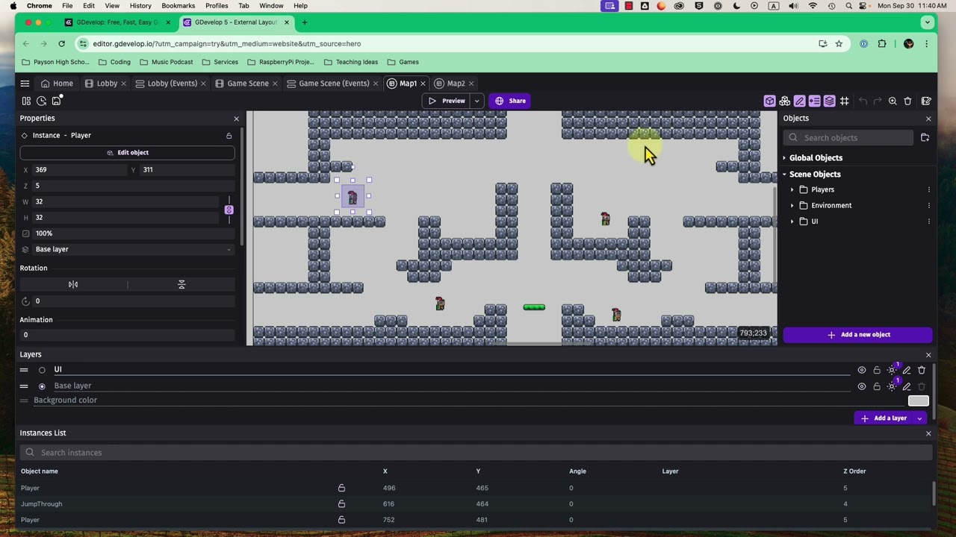Toggle the Objects panel cube icon
This screenshot has height=537, width=956.
769,101
